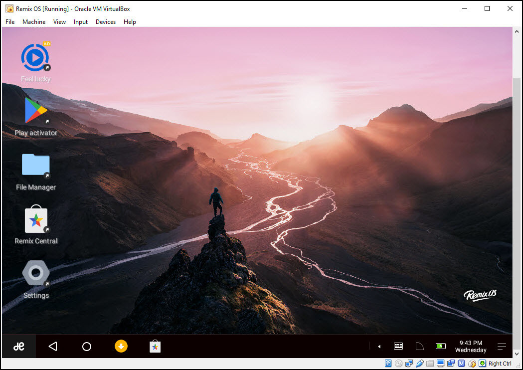Viewport: 523px width, 370px height.
Task: Open the Machine menu
Action: [34, 21]
